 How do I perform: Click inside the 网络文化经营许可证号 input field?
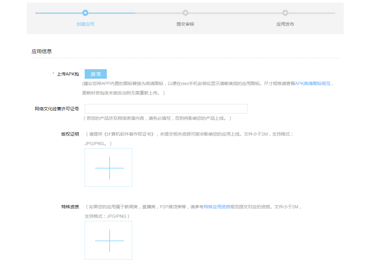point(167,109)
